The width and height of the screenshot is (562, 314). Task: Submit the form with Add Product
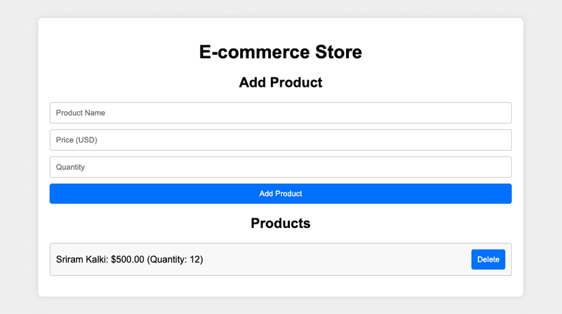click(280, 194)
